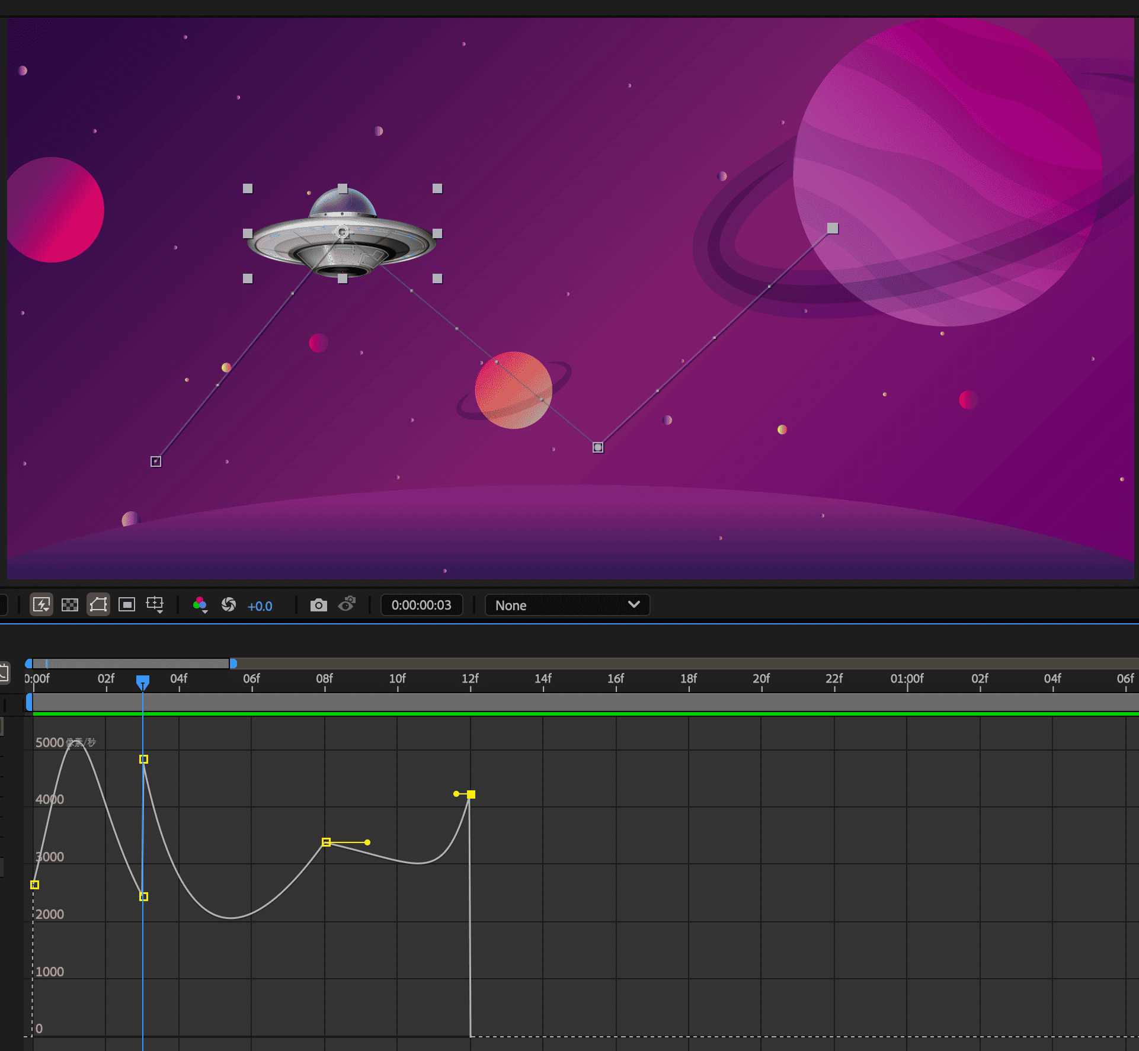
Task: Toggle mask and shape path visibility
Action: pyautogui.click(x=98, y=605)
